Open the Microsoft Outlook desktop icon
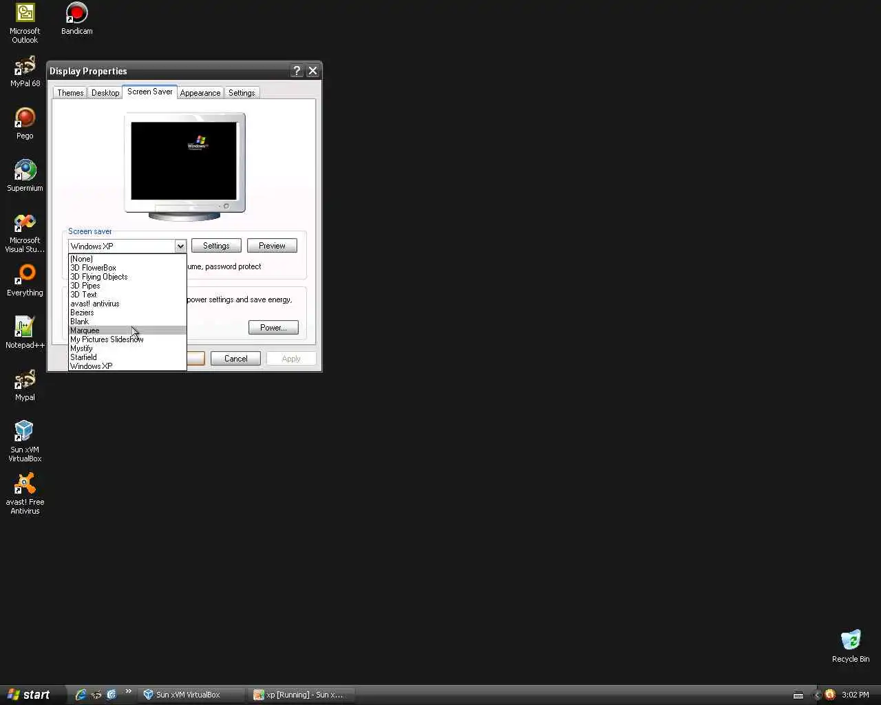 25,23
